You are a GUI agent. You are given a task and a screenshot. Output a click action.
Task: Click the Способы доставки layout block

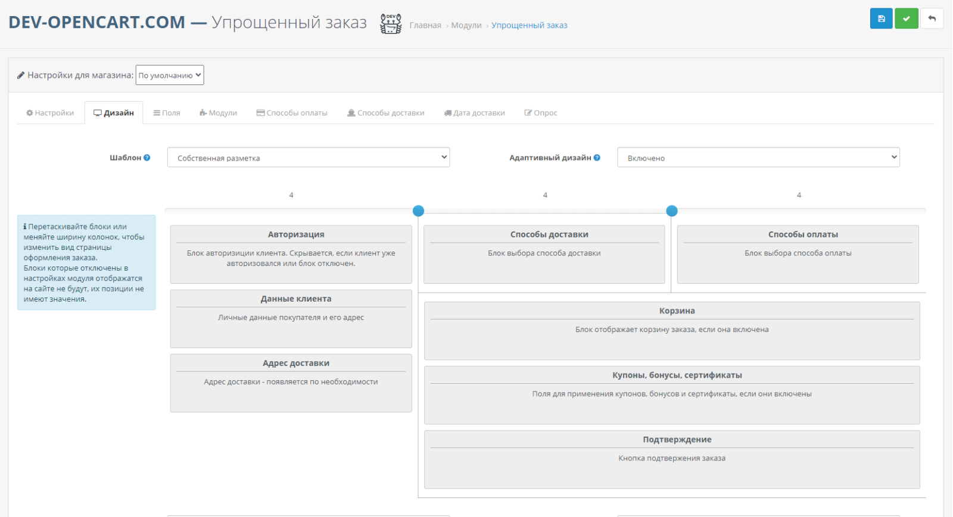[544, 254]
